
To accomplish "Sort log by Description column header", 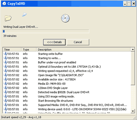I will pos(83,49).
